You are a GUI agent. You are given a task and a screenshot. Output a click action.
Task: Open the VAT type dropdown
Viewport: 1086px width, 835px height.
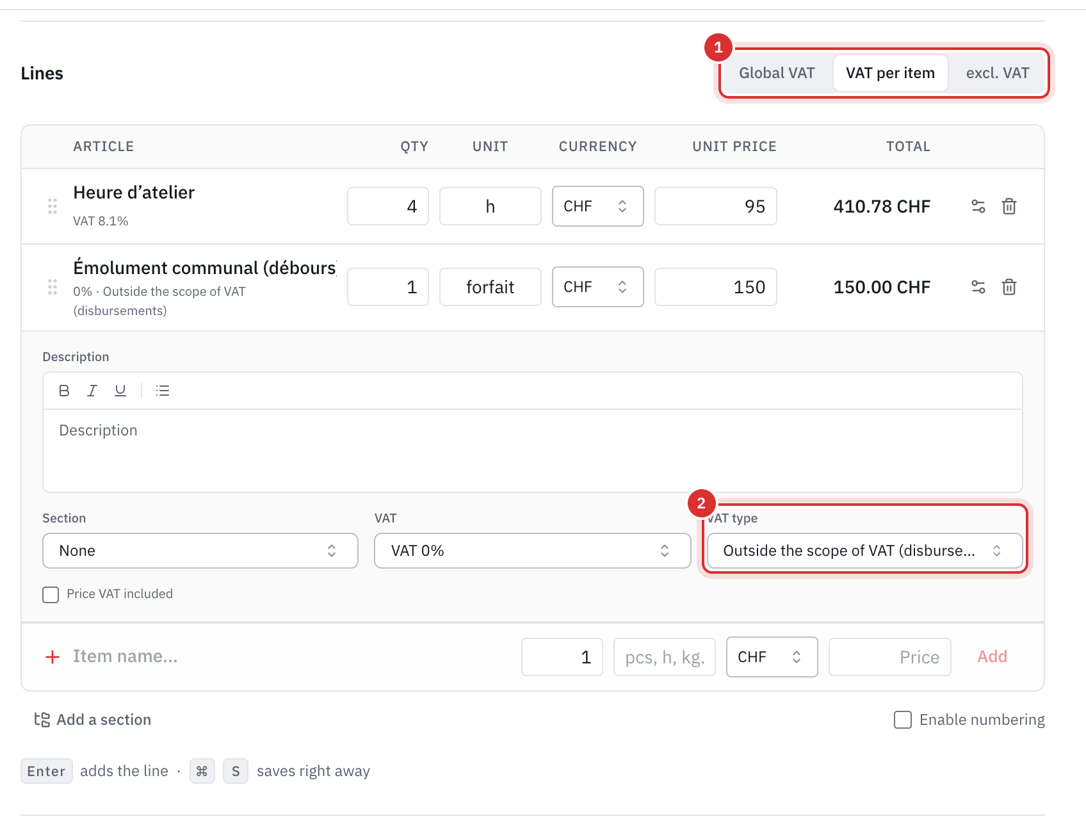(x=864, y=551)
